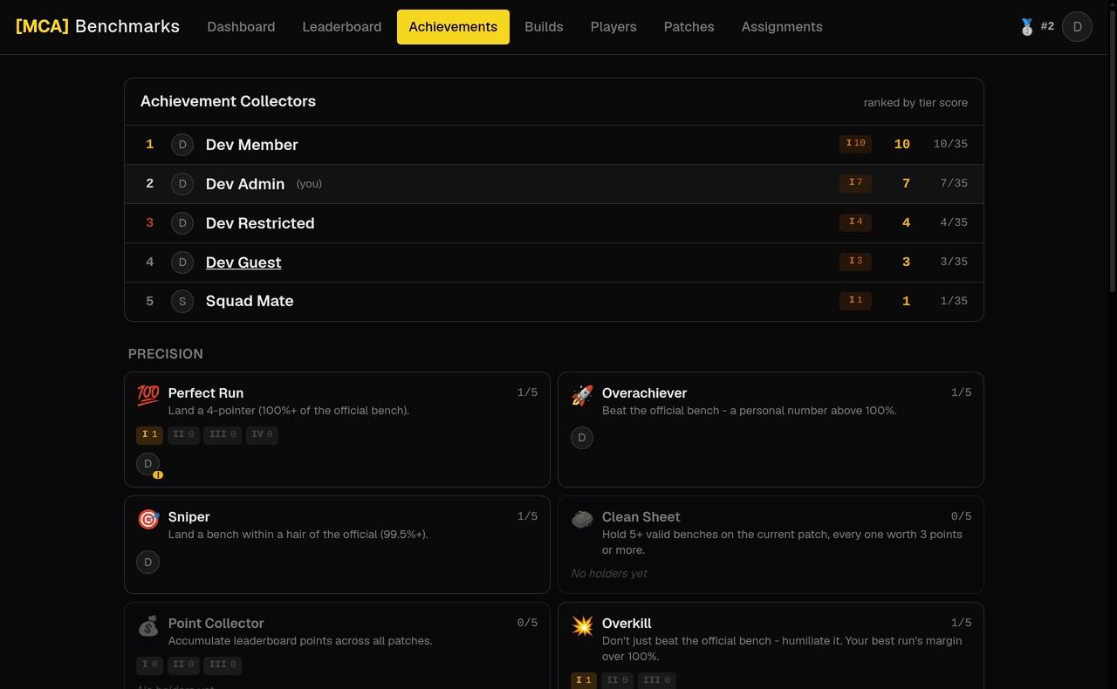This screenshot has height=689, width=1117.
Task: Click the Perfect Run 100 emoji icon
Action: tap(148, 395)
